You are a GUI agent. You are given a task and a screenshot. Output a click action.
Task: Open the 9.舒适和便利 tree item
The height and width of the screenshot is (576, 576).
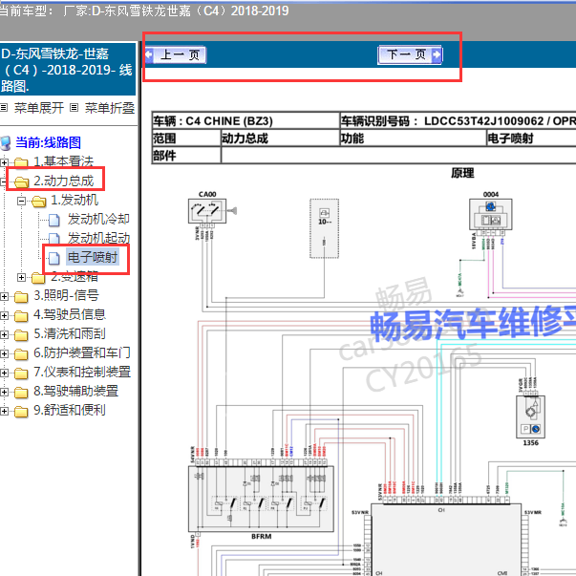[70, 410]
